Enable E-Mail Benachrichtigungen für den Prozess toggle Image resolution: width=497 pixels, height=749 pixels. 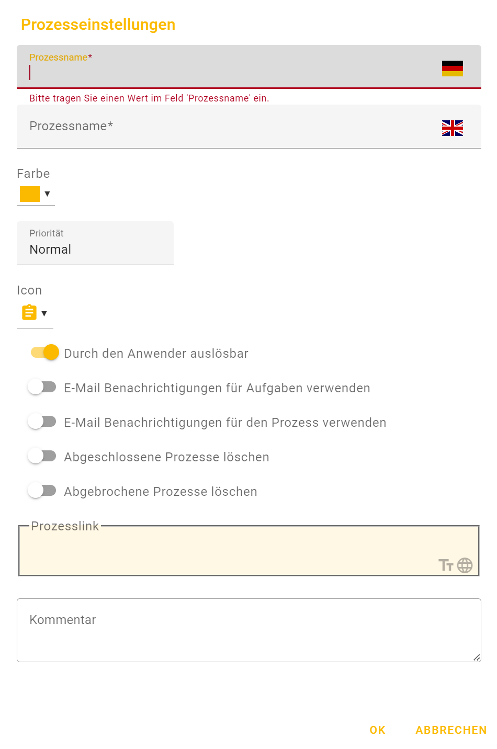[x=42, y=422]
